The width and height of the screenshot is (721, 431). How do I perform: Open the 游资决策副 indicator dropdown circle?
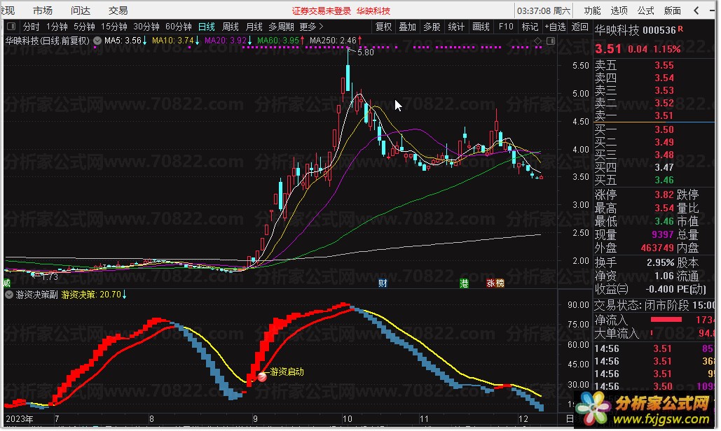(x=9, y=295)
